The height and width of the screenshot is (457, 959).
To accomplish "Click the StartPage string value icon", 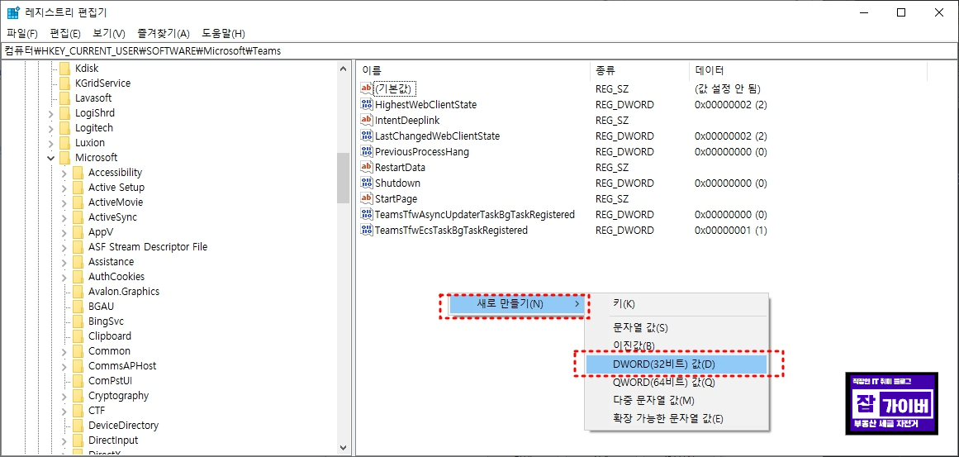I will pyautogui.click(x=367, y=199).
